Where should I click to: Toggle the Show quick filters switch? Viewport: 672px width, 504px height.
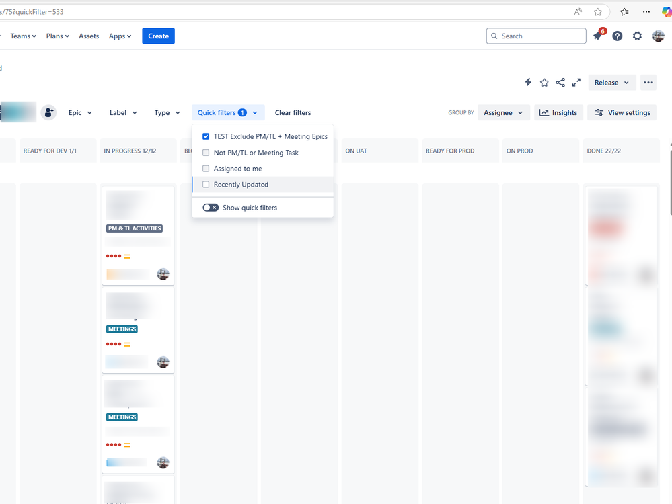point(211,207)
